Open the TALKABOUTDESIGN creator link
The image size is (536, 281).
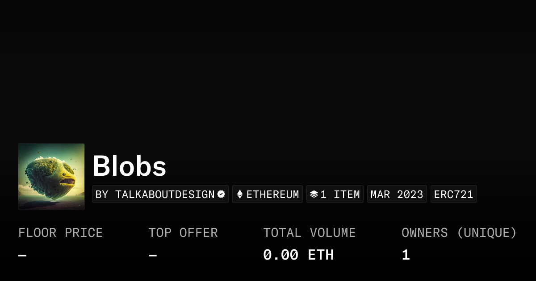pos(165,194)
